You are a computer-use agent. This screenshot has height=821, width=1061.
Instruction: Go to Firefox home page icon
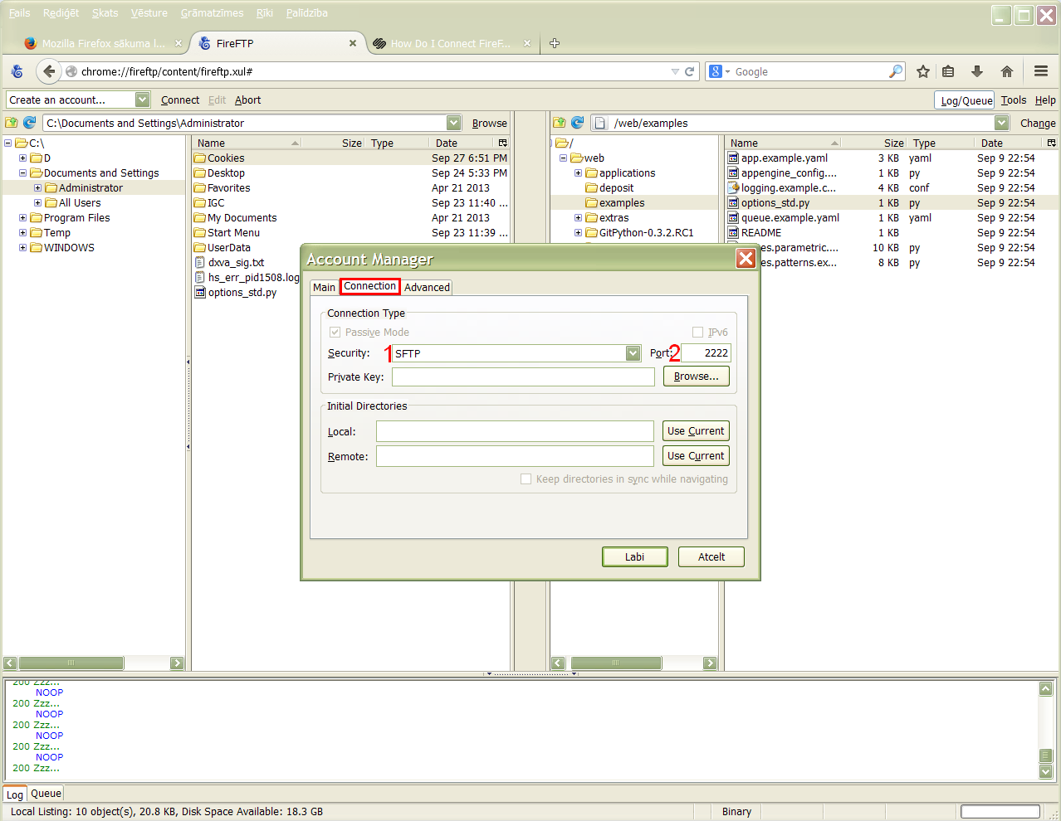(1006, 71)
